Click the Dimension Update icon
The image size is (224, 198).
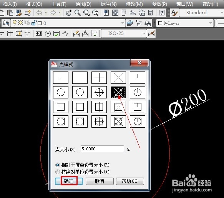94,33
